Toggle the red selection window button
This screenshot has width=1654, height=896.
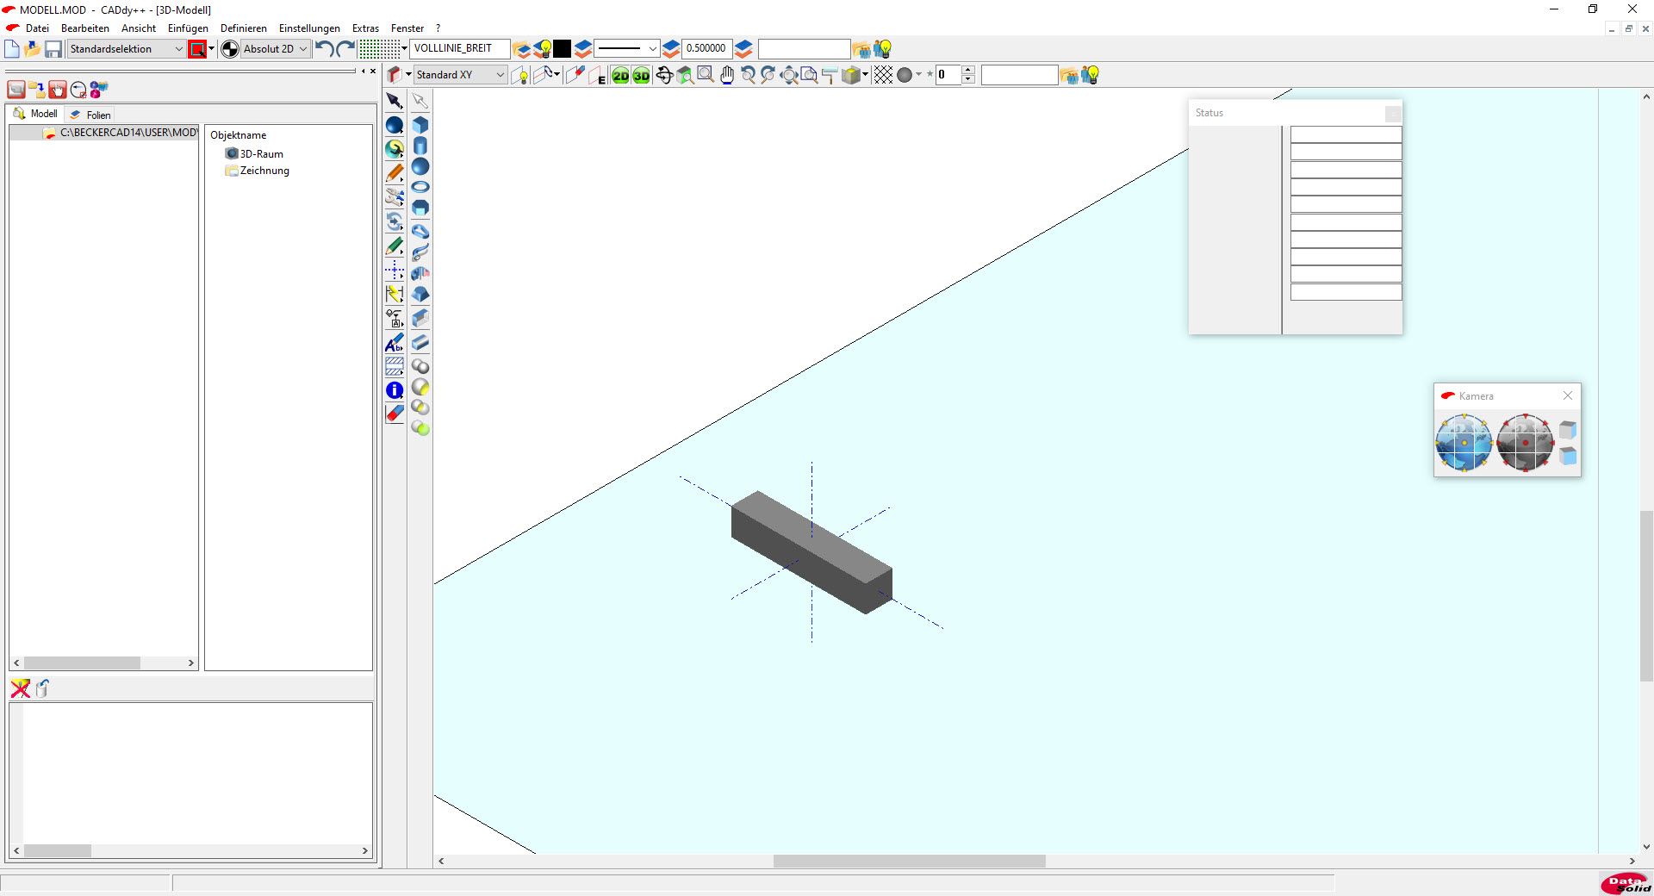click(197, 49)
